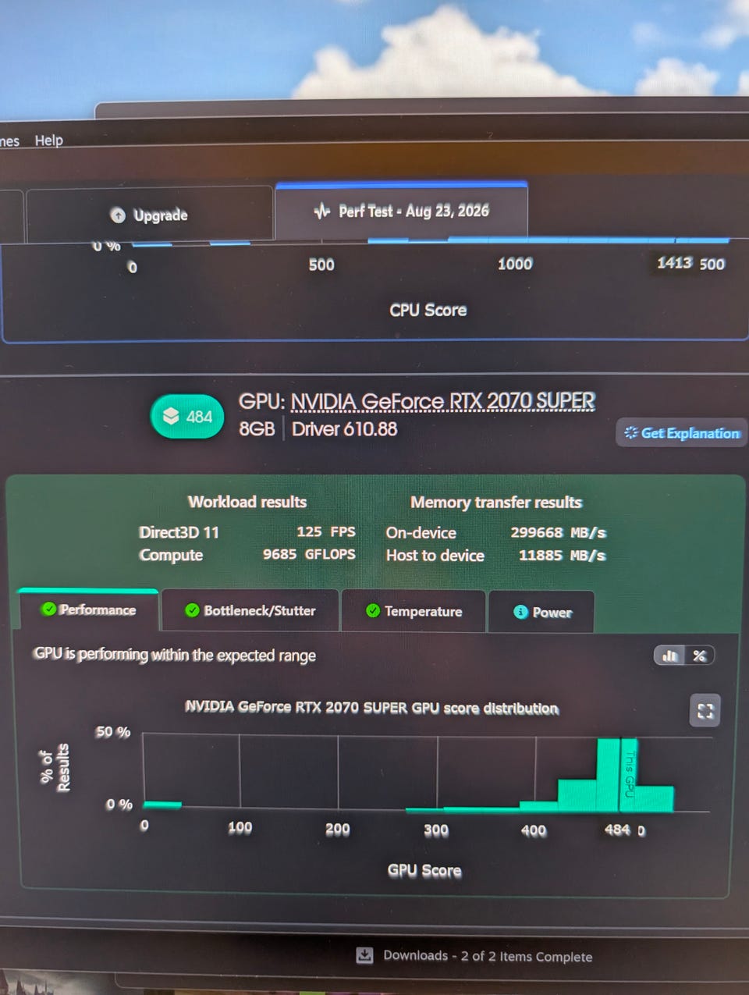Click the GPU Score axis label
Image resolution: width=749 pixels, height=995 pixels.
pyautogui.click(x=424, y=870)
